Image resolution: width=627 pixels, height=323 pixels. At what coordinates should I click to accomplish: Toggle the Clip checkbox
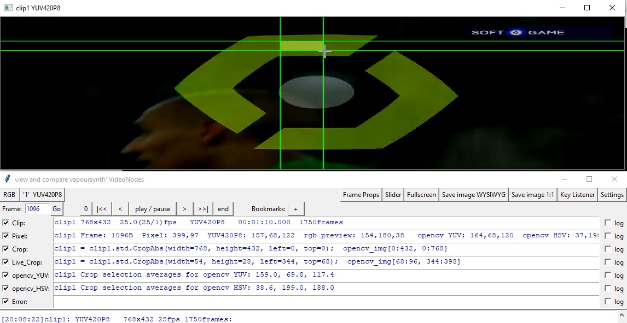5,223
